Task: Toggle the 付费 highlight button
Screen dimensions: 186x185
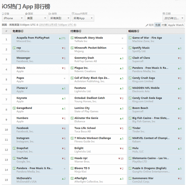Action: (164, 25)
